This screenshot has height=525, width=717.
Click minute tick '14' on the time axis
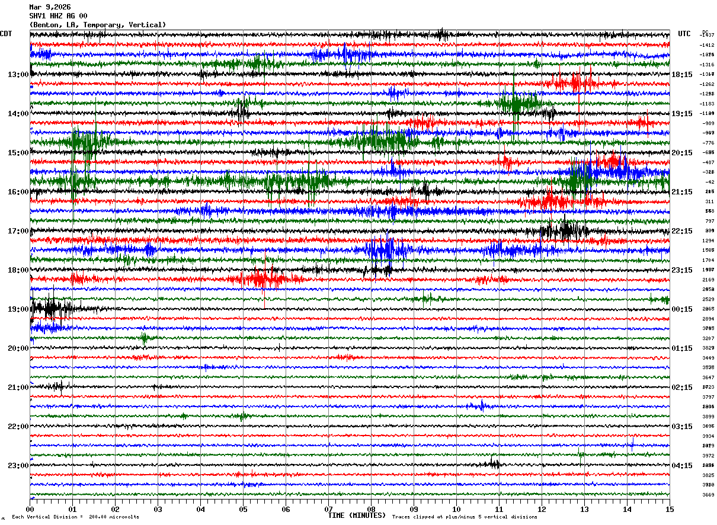(x=627, y=509)
